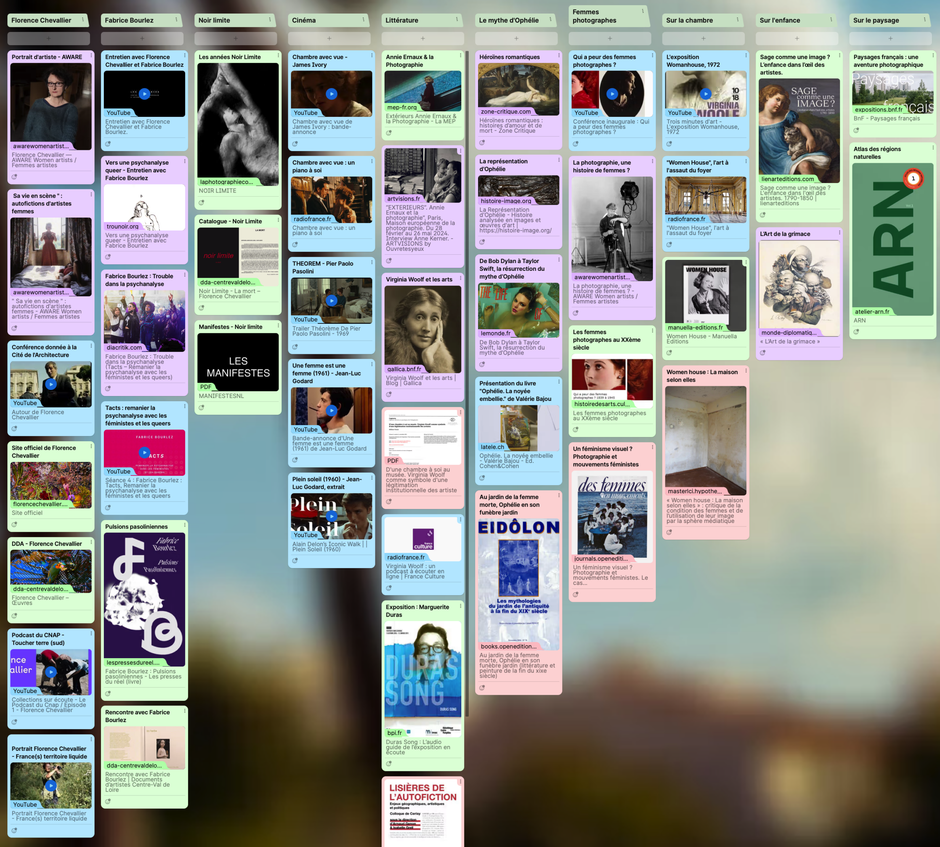The image size is (940, 847).
Task: Open menu of "L'Art de la grimace" card
Action: [x=839, y=232]
